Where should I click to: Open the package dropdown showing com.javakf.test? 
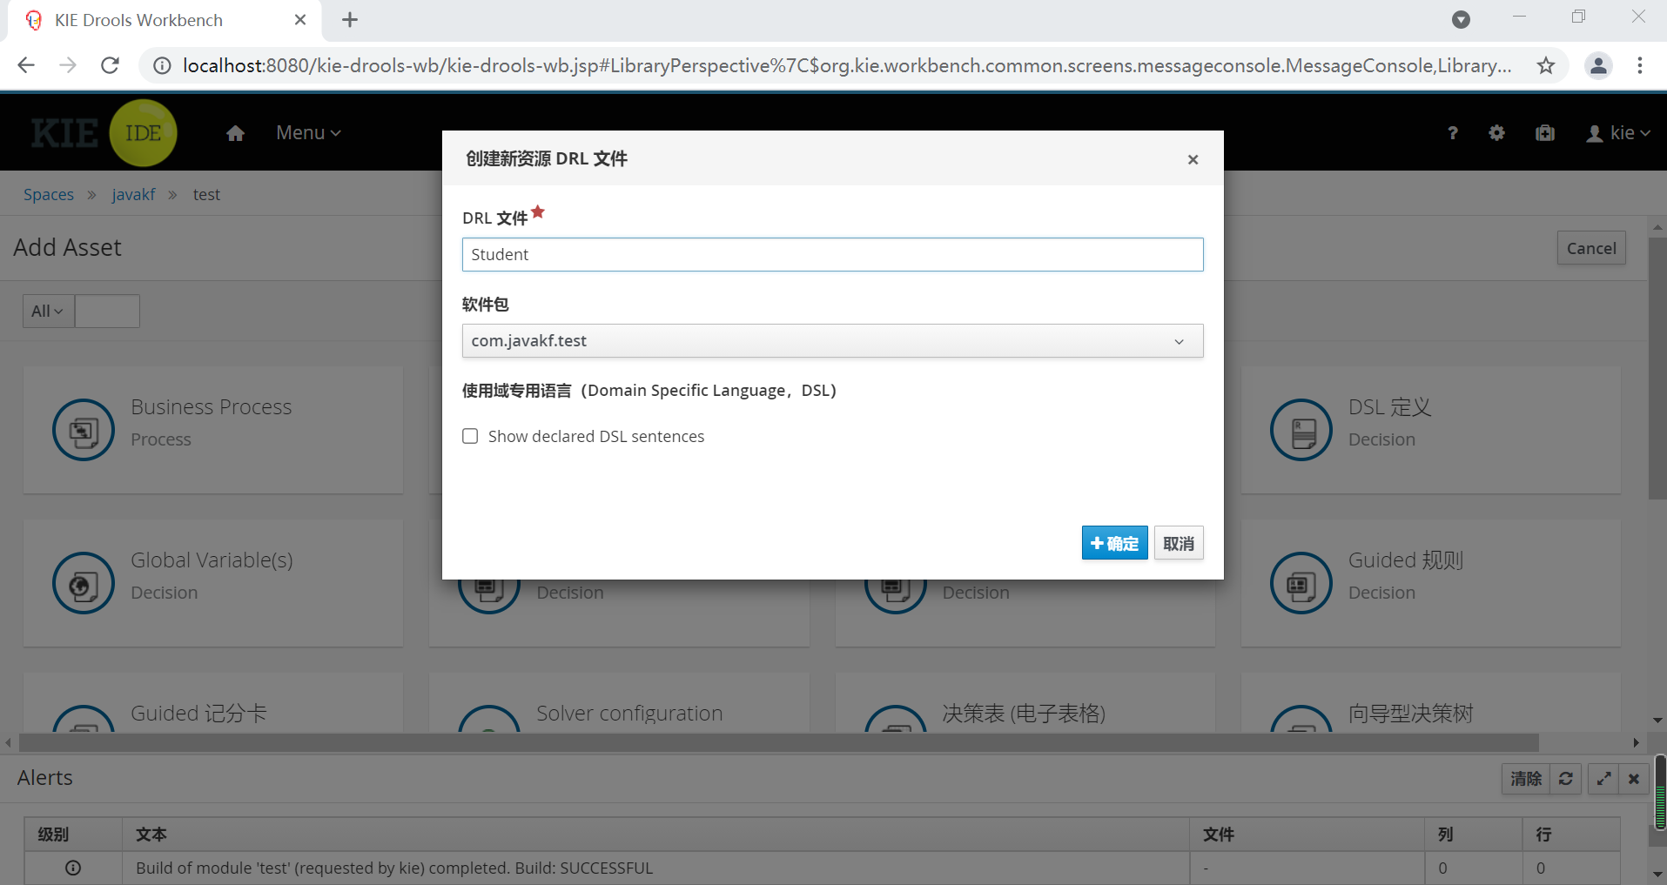point(832,340)
